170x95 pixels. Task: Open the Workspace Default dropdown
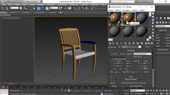32,2
